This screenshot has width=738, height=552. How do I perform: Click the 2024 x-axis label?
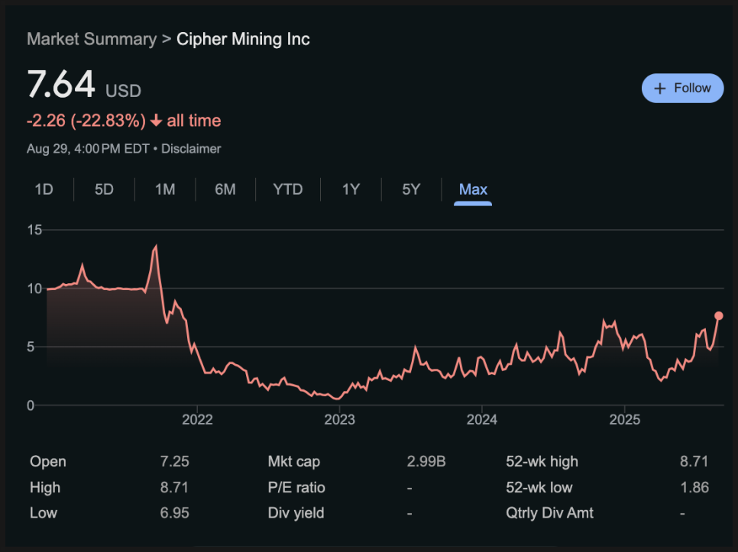[482, 419]
